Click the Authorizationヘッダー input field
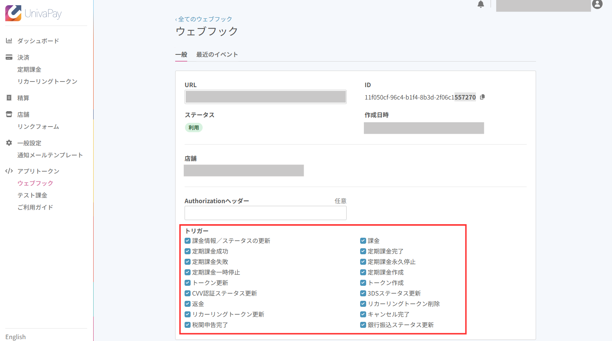612x341 pixels. pos(265,213)
